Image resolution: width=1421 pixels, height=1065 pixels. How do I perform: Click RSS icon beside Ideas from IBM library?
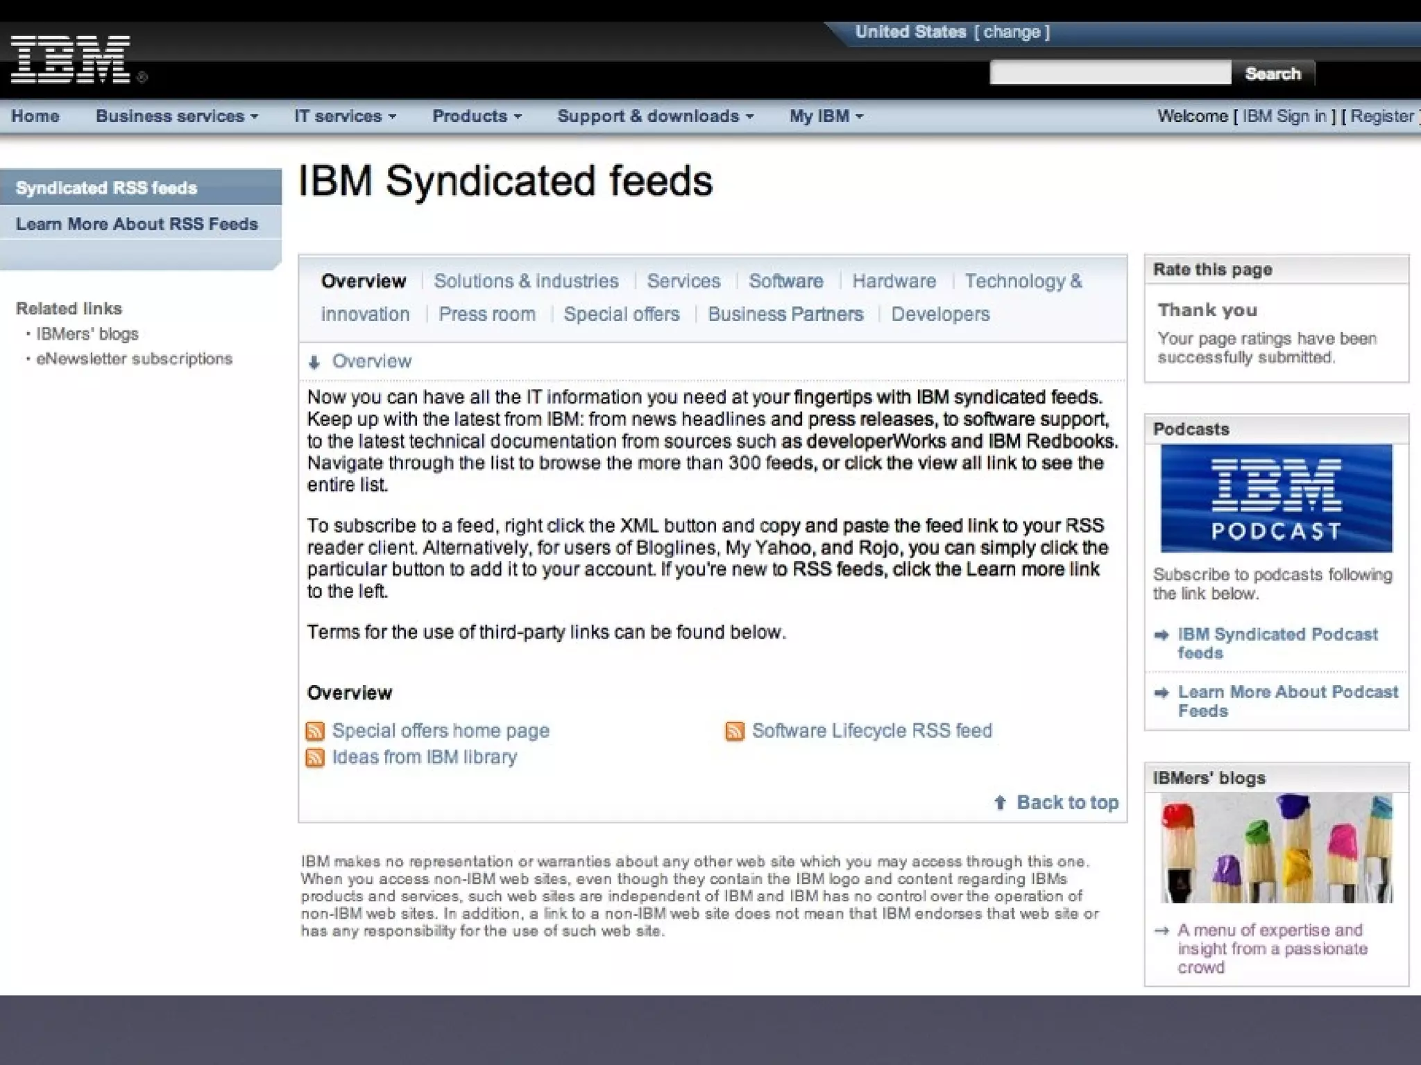coord(315,757)
